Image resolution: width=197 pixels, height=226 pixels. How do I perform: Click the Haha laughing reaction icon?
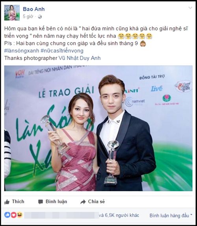20,215
